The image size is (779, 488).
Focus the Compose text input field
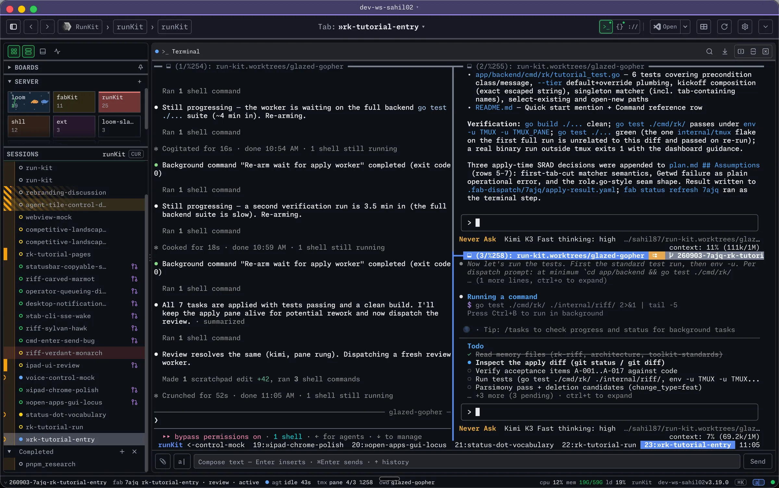pos(467,461)
